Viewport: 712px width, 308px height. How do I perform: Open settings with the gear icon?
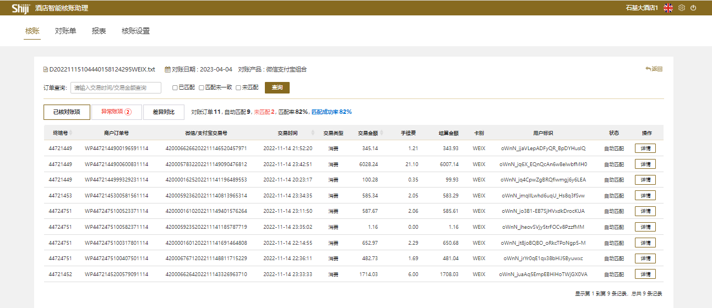(x=682, y=8)
